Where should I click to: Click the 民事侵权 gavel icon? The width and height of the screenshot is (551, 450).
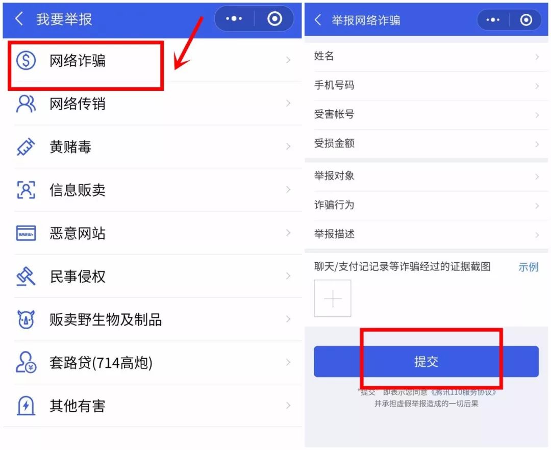pyautogui.click(x=25, y=277)
